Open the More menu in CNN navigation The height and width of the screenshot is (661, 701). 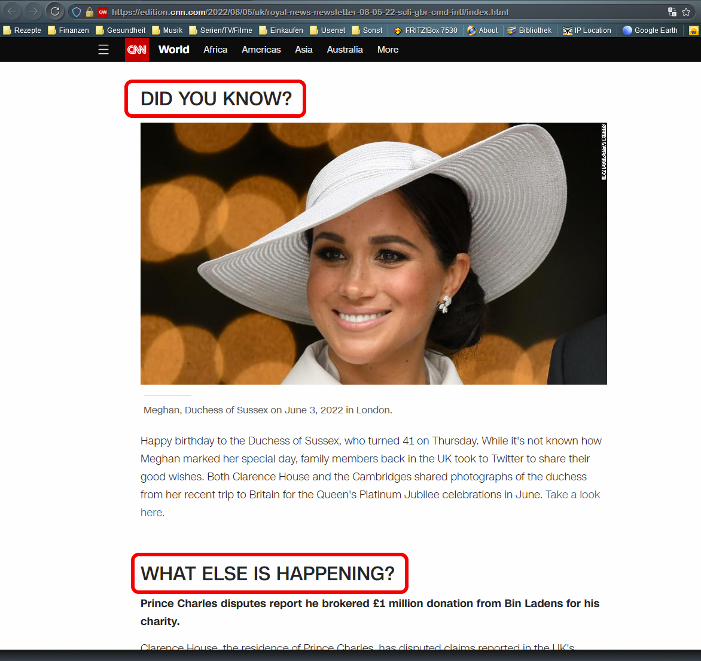click(x=388, y=50)
